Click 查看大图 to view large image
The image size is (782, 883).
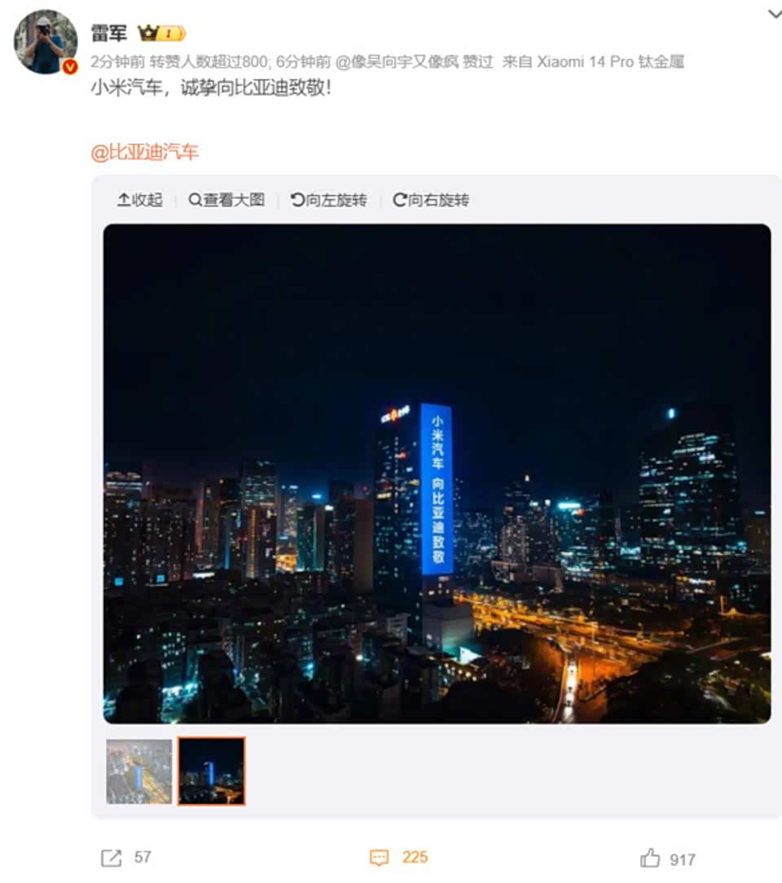pos(226,200)
